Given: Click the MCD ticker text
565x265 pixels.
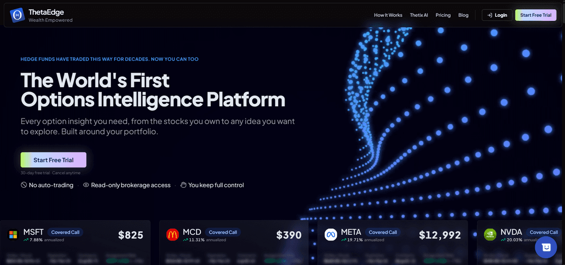Looking at the screenshot, I should tap(191, 232).
